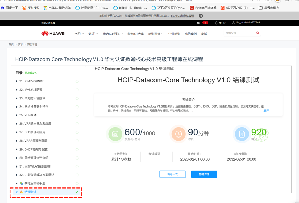Click 展开 to expand the exam introduction
This screenshot has width=299, height=203.
click(x=266, y=110)
